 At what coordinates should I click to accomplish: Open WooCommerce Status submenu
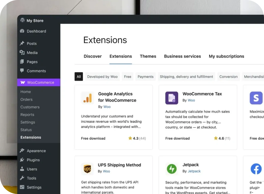(x=26, y=130)
